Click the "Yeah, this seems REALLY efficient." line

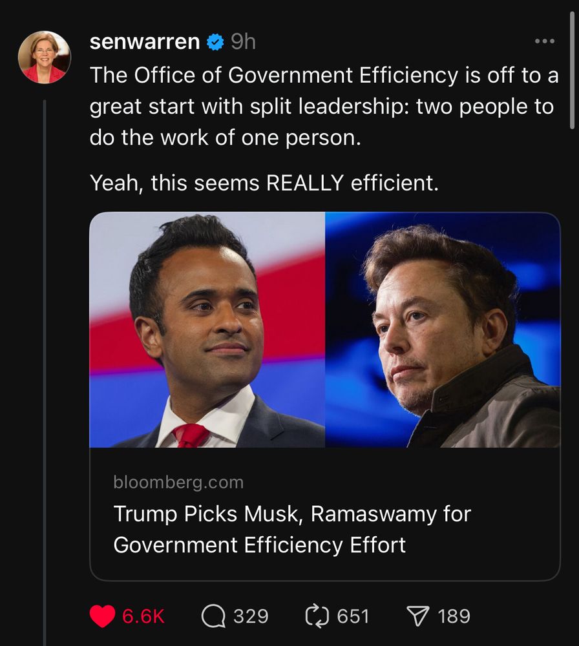point(264,183)
